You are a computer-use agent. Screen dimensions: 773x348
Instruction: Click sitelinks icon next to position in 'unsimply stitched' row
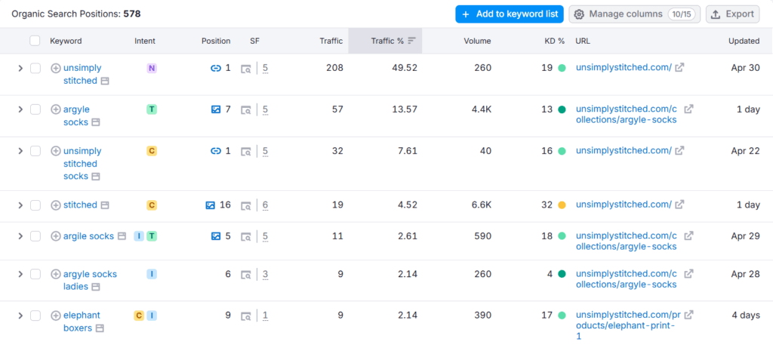click(215, 68)
